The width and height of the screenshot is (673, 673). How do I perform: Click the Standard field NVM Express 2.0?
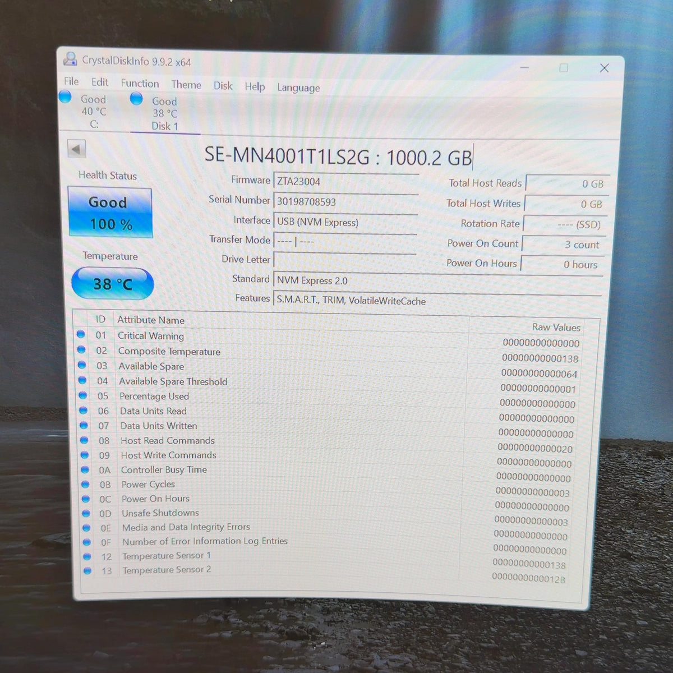pyautogui.click(x=437, y=282)
